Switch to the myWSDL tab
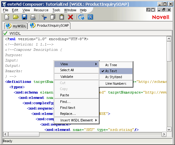 [x=16, y=26]
